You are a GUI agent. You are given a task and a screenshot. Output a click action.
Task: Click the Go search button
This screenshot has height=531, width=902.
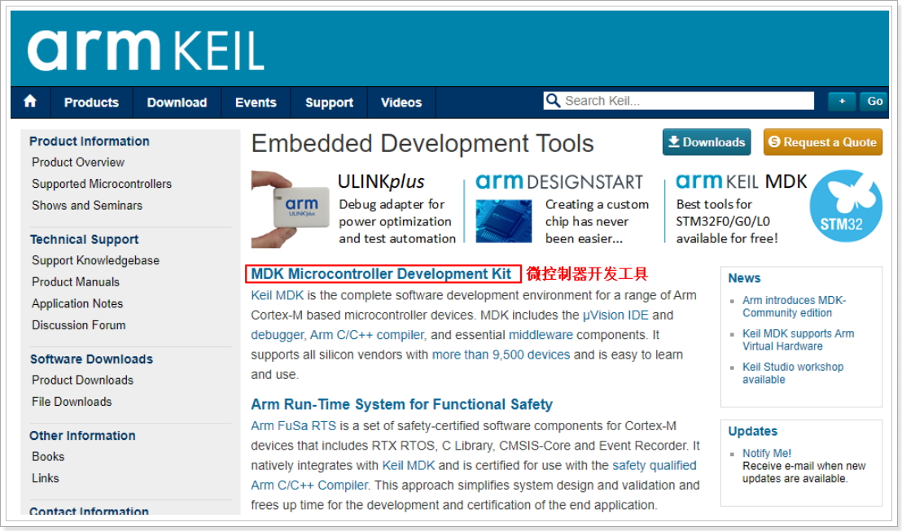874,101
